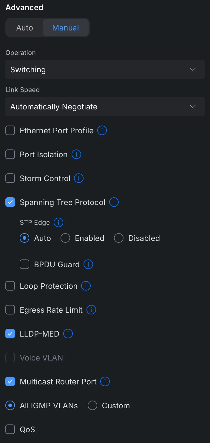Select the Disabled STP Edge option
This screenshot has height=443, width=210.
119,238
